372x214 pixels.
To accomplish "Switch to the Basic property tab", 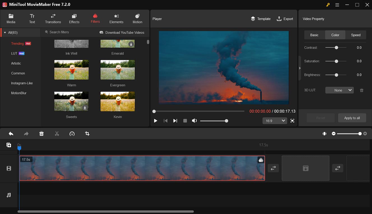I will click(314, 35).
